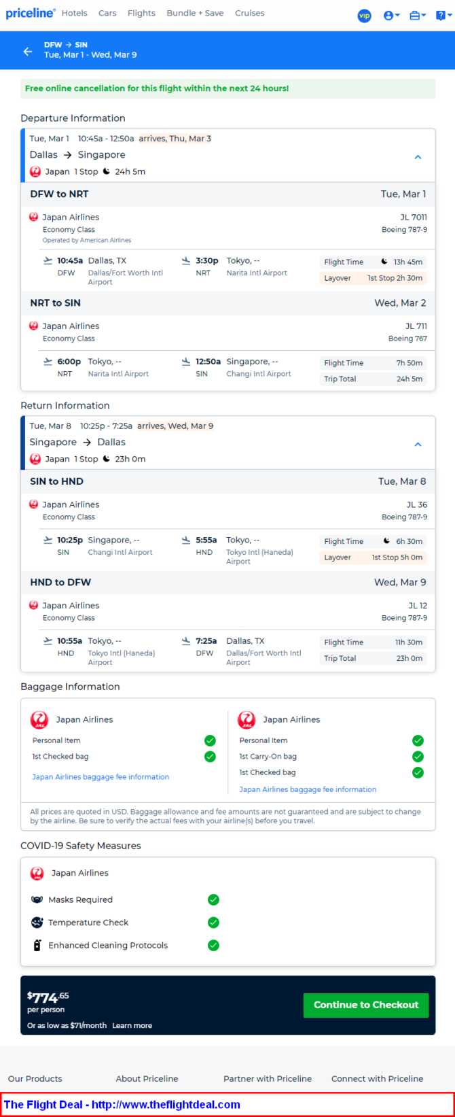Click the DFW → SIN route header
The height and width of the screenshot is (1117, 455).
(66, 45)
